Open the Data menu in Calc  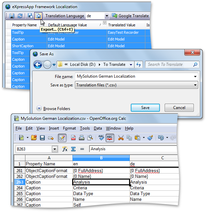click(98, 128)
